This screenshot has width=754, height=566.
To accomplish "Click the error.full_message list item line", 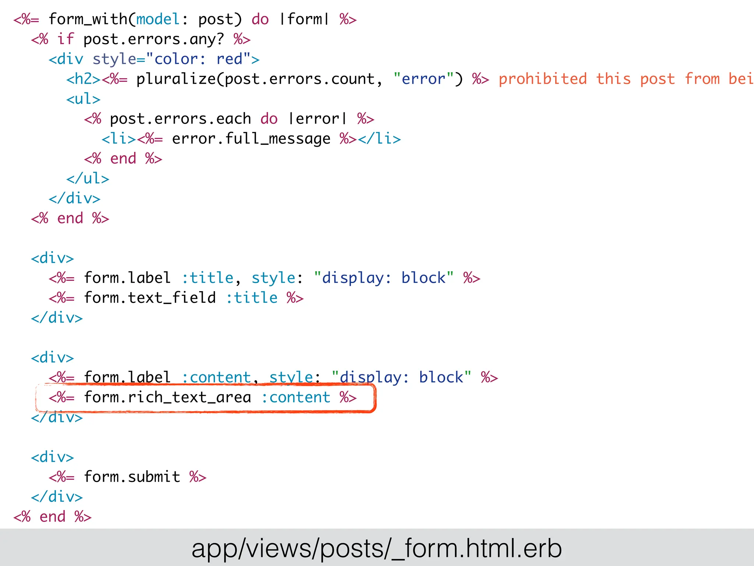I will (251, 139).
